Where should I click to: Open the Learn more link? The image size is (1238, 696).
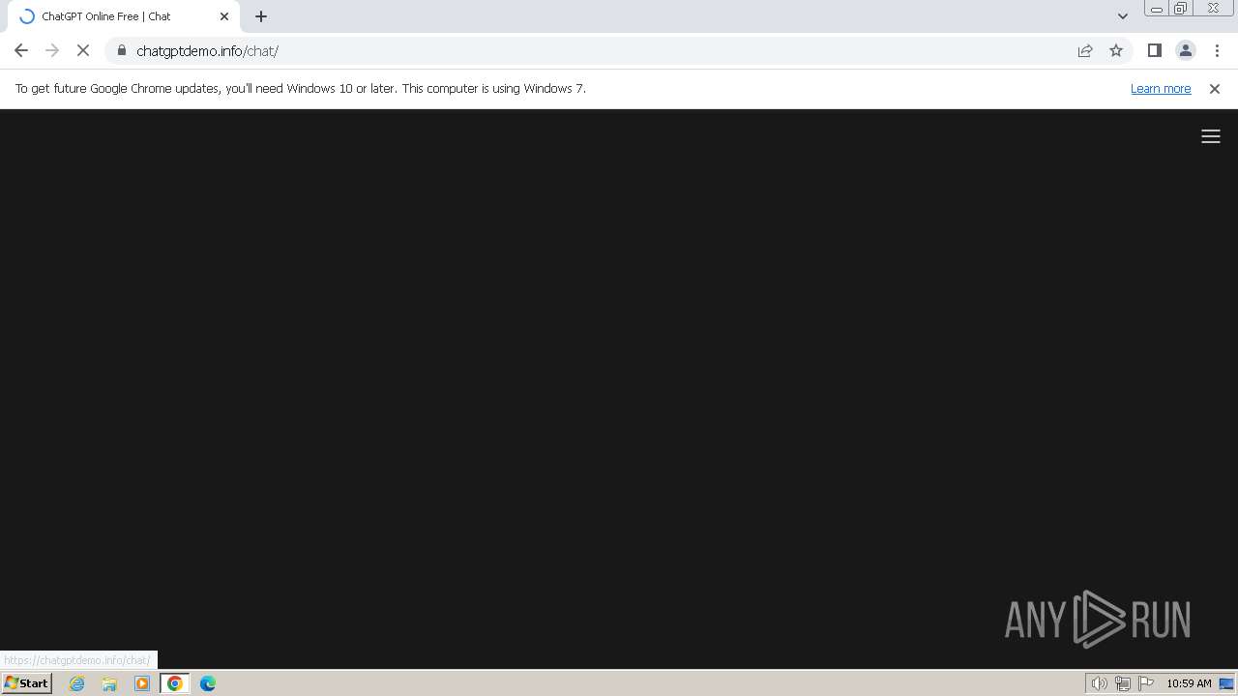pyautogui.click(x=1161, y=88)
